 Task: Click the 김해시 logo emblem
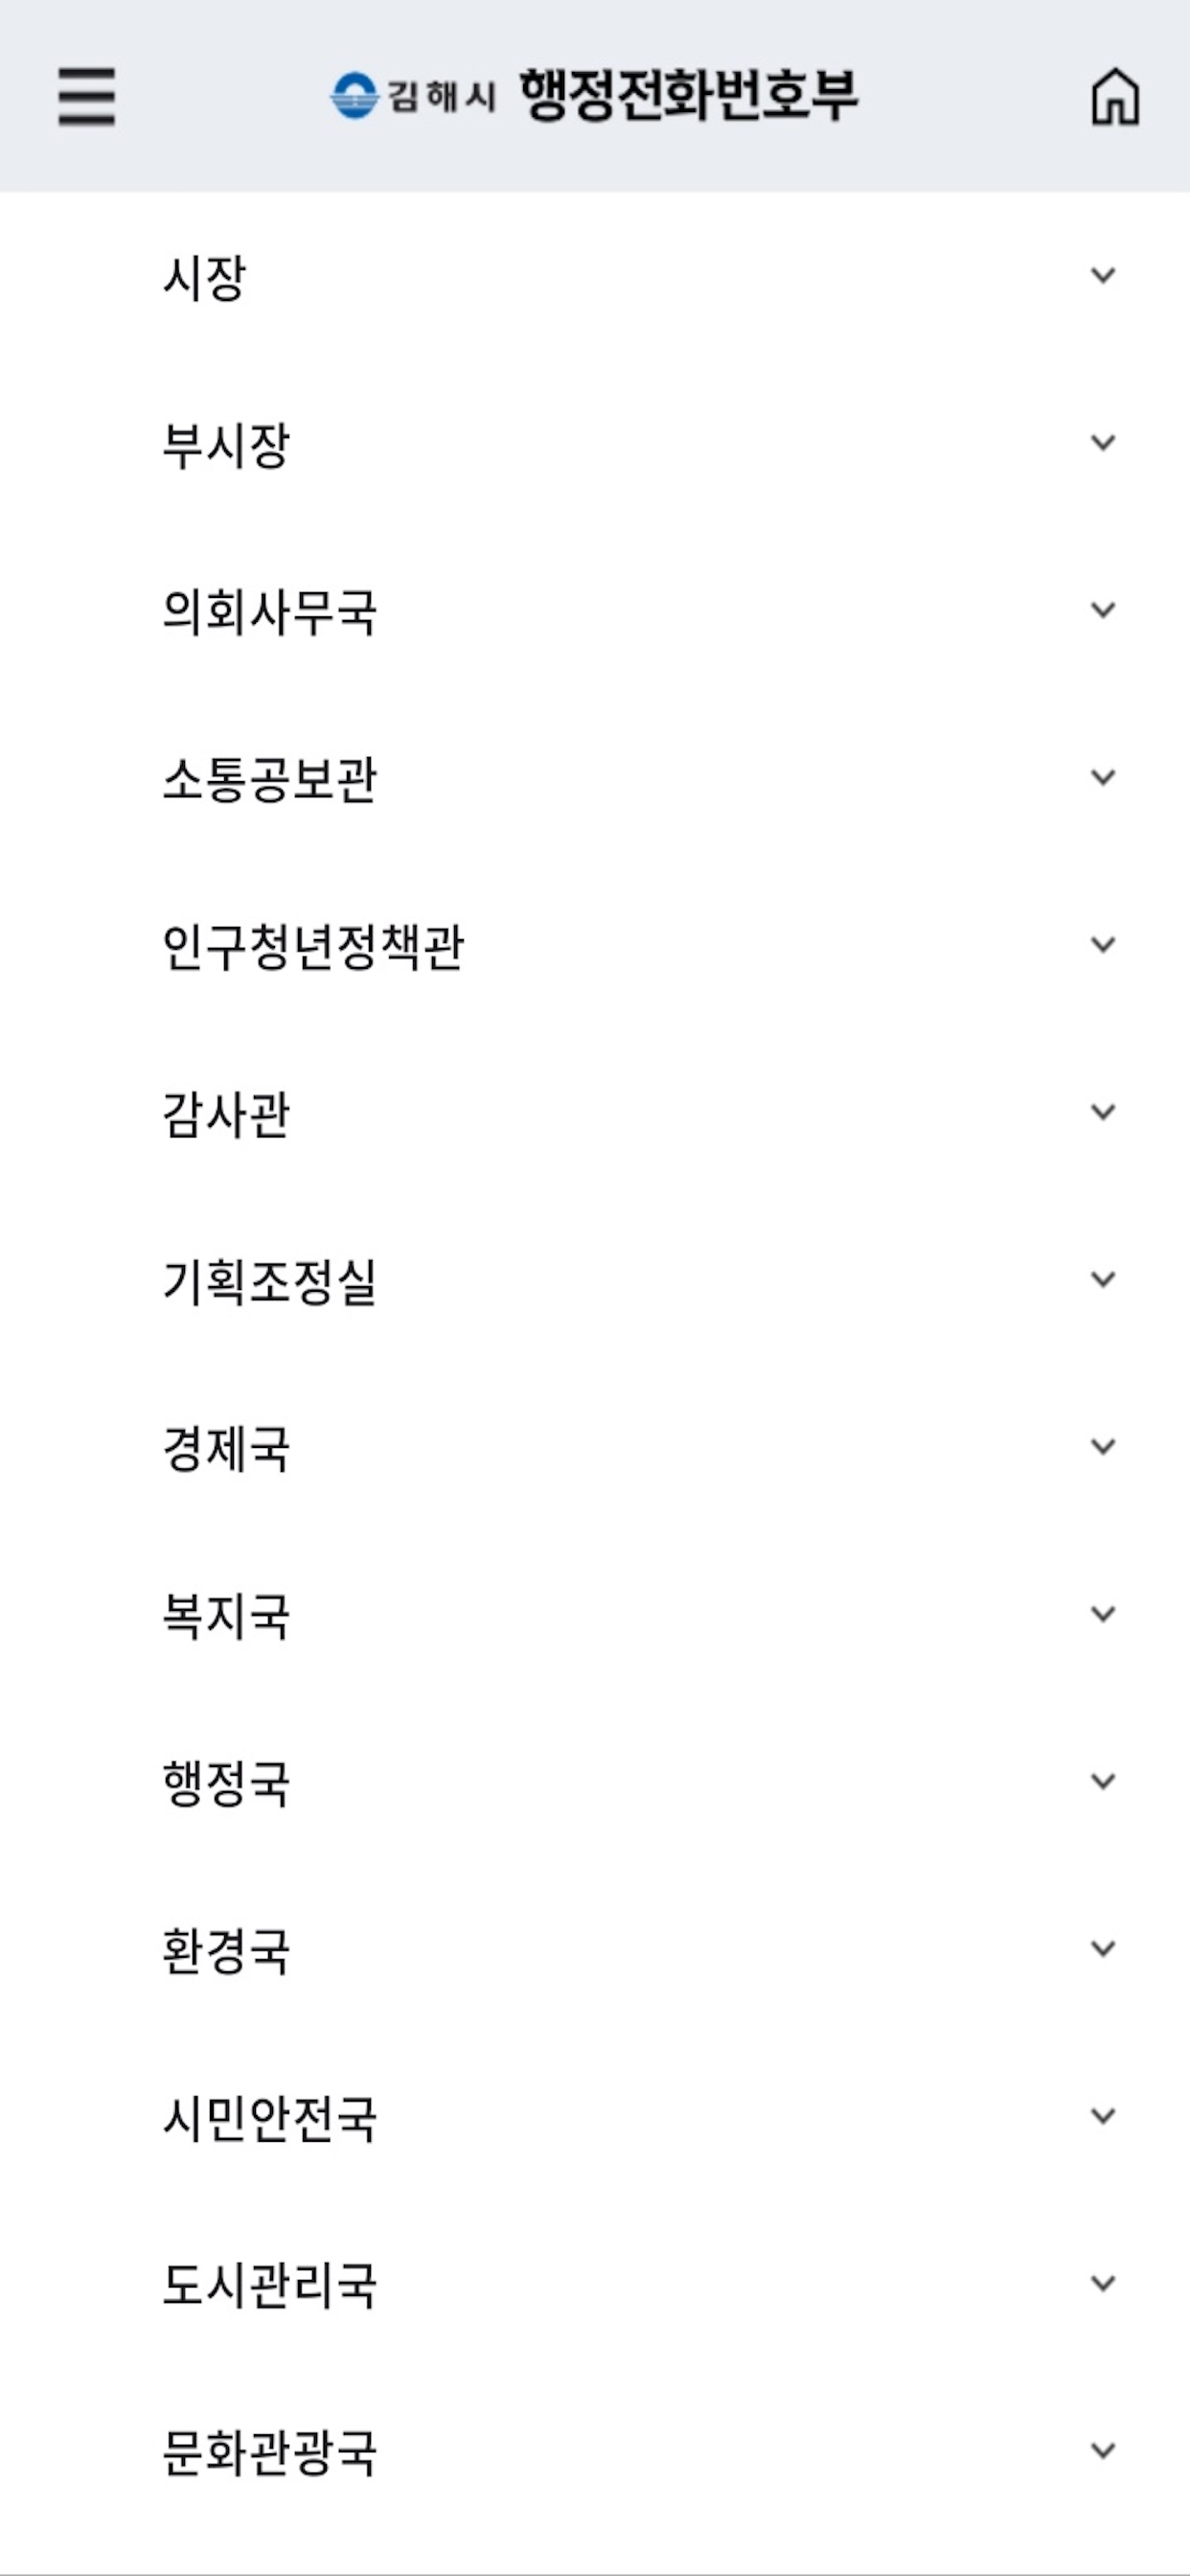click(x=354, y=96)
